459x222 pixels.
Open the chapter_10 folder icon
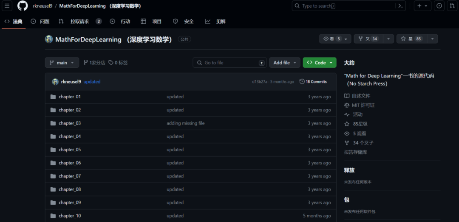click(x=53, y=216)
